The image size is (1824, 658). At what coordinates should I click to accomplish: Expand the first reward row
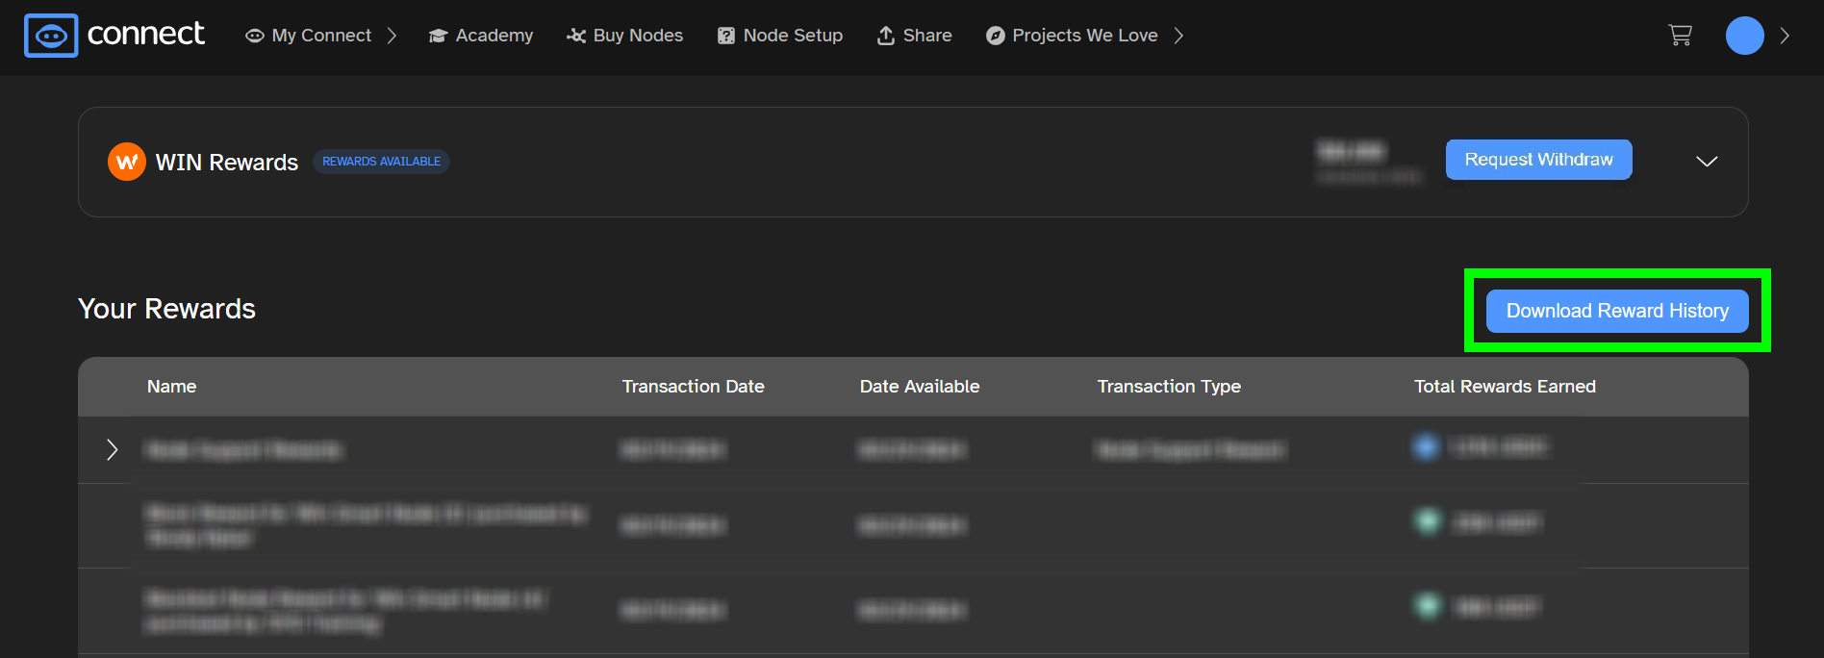click(x=113, y=449)
